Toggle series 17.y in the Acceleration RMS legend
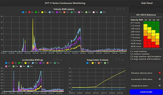 tap(57, 63)
